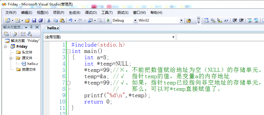Click the Decrease Line Indent icon
This screenshot has height=115, width=264.
[235, 20]
